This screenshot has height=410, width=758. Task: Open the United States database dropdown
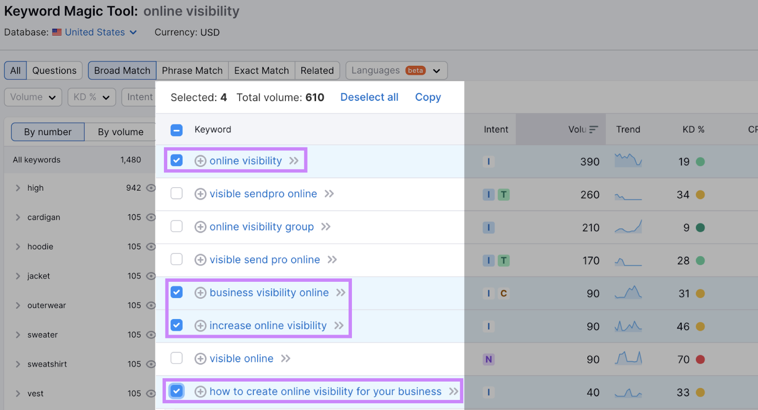point(100,32)
